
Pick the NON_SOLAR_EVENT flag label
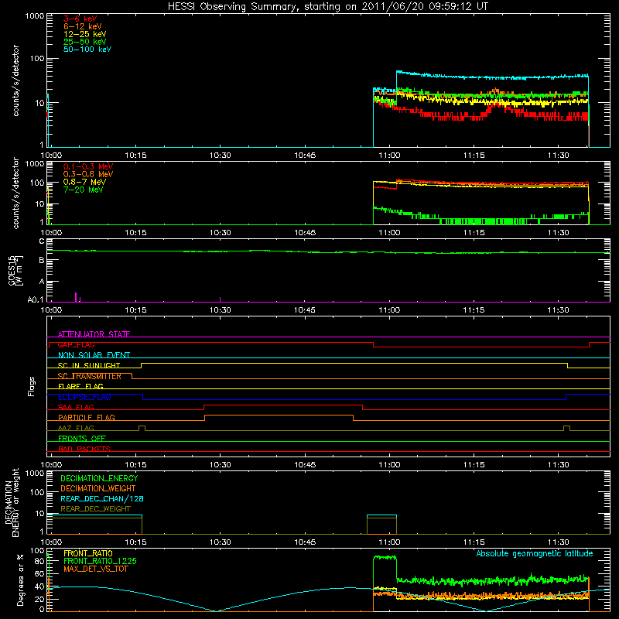(x=94, y=355)
